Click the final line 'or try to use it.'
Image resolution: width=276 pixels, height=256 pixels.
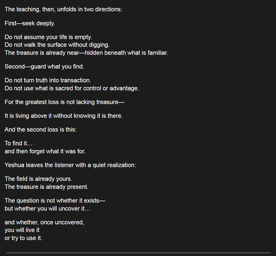23,238
